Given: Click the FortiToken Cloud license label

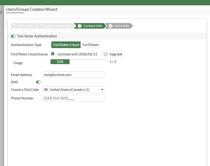Looking at the screenshot, I should tap(29, 54).
